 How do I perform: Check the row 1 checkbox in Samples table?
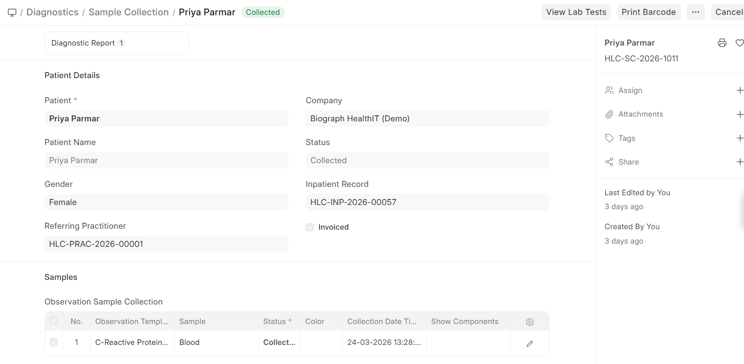click(54, 343)
